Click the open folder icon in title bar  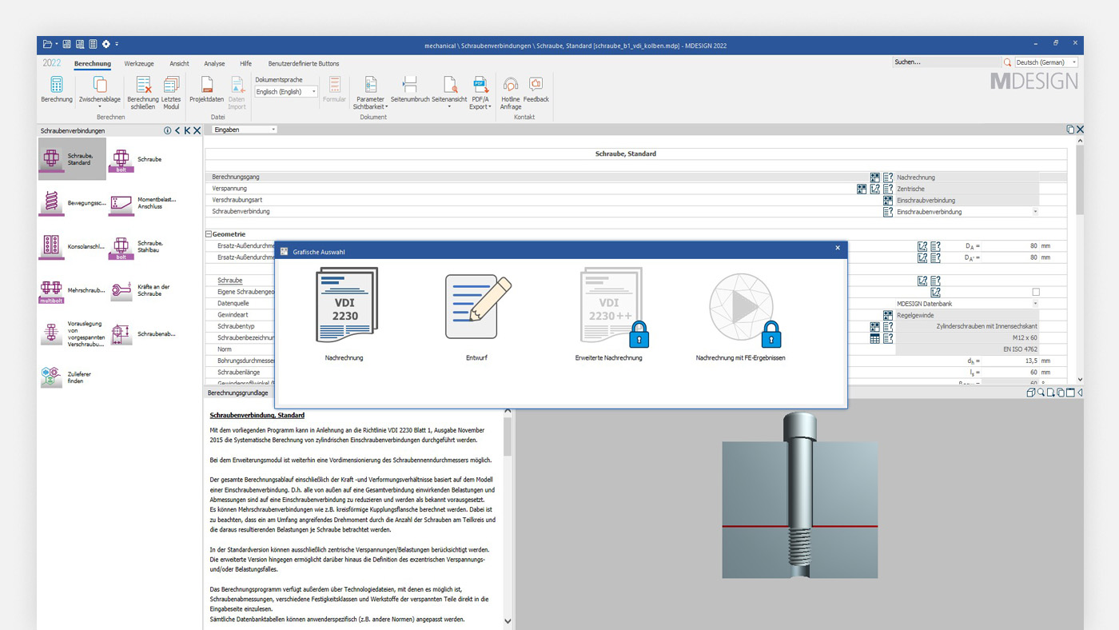coord(49,44)
